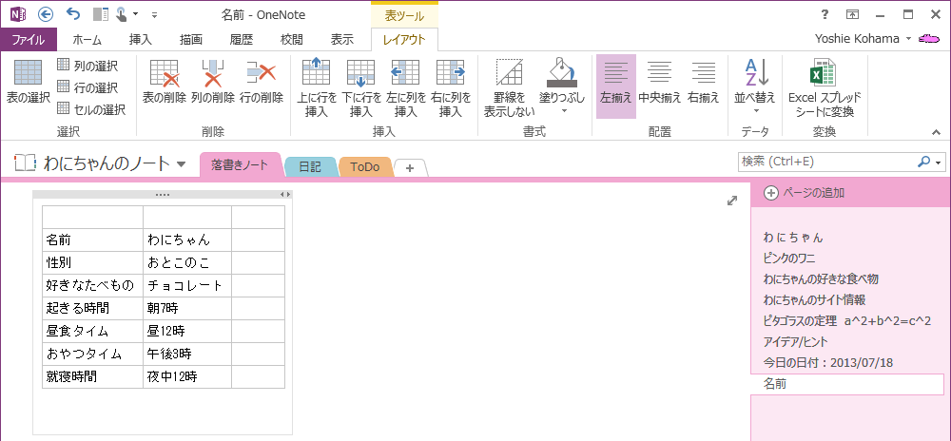Screen dimensions: 951x441
Task: Open the レイアウト table tools tab
Action: (x=404, y=40)
